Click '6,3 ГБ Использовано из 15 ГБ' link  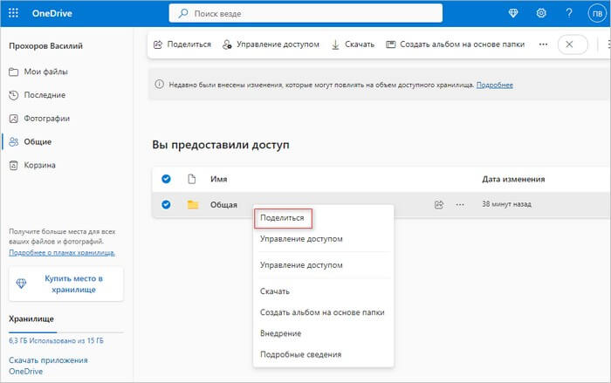click(56, 340)
